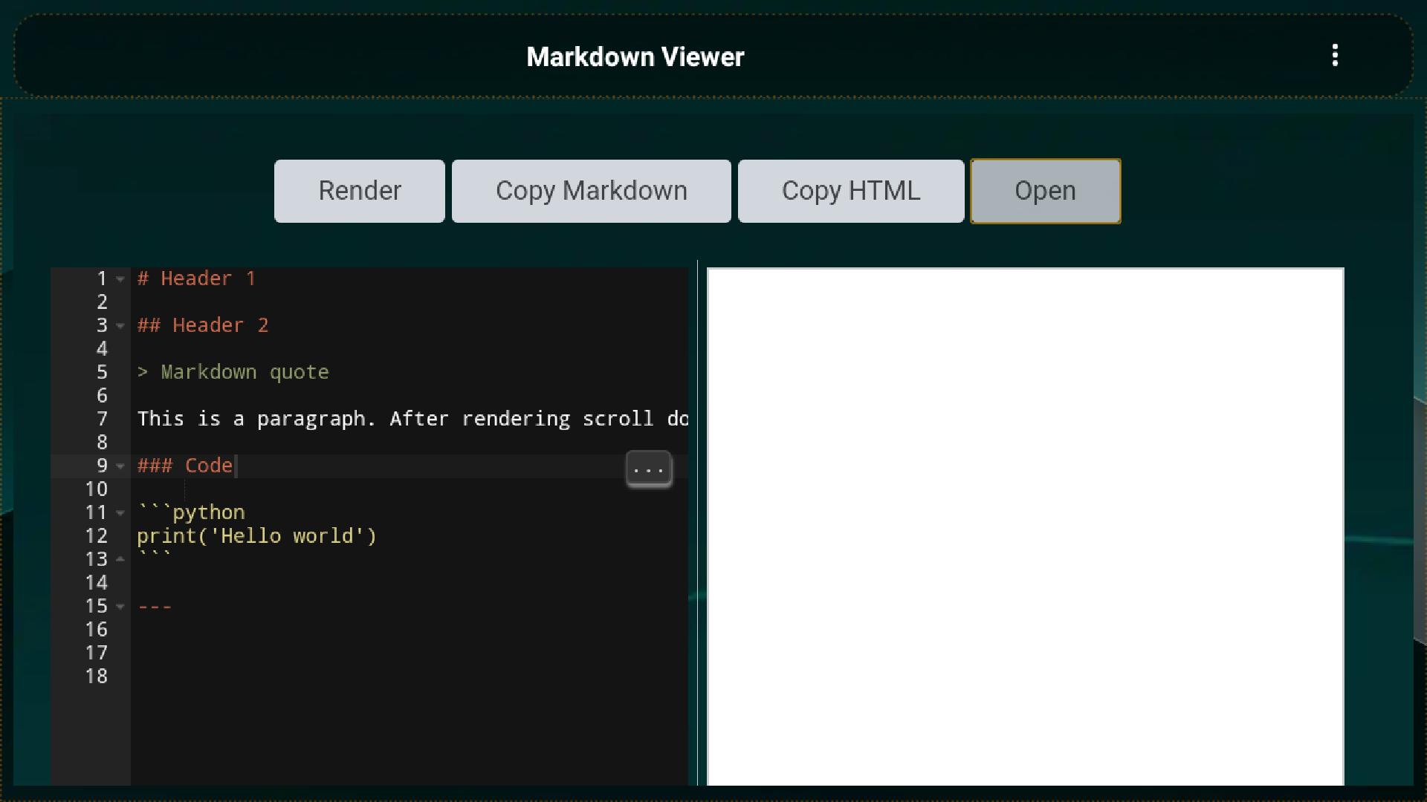Open the three-dot overflow menu
The width and height of the screenshot is (1427, 802).
(1335, 56)
